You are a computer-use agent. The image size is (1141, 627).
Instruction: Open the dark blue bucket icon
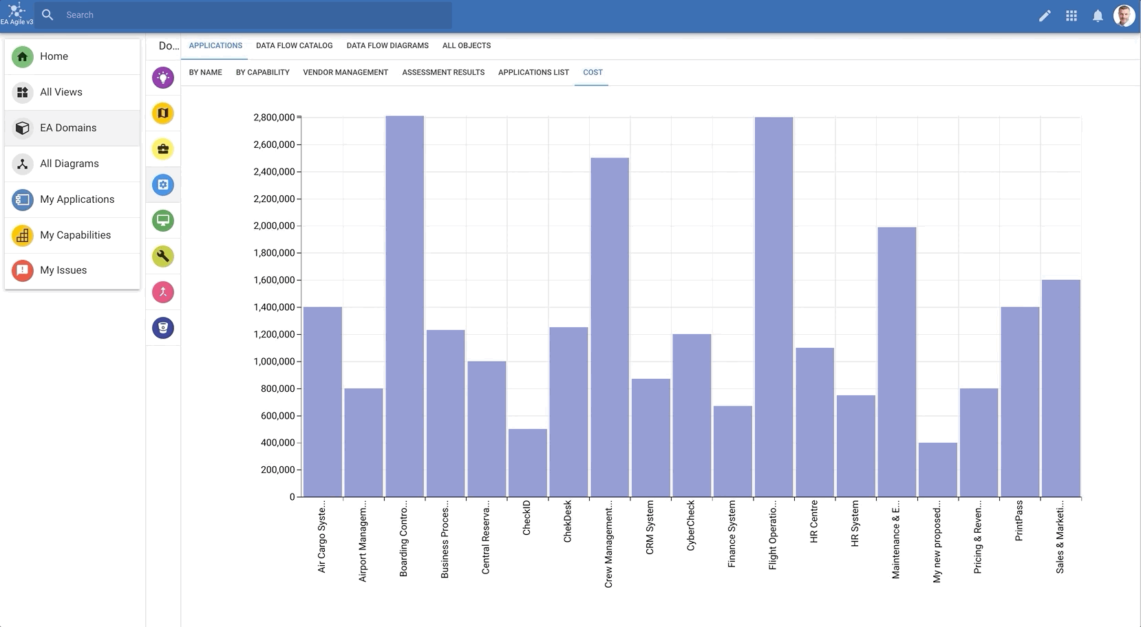(x=163, y=328)
